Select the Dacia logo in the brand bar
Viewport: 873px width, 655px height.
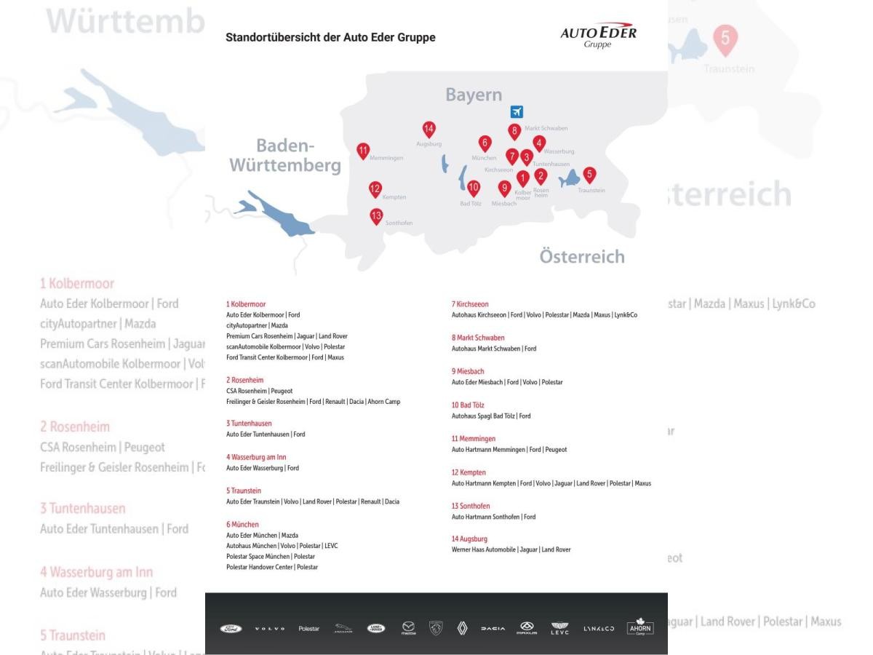coord(493,628)
